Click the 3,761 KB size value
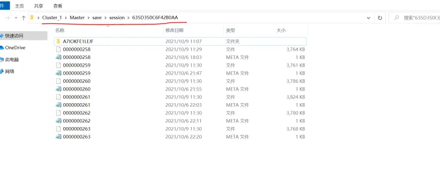440x184 pixels. tap(296, 66)
